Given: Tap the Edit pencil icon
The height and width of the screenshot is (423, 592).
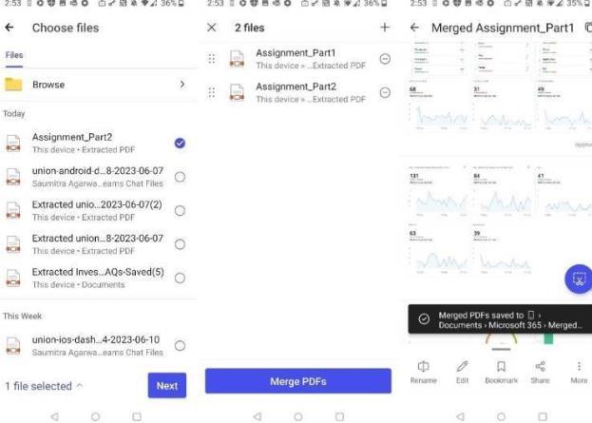Looking at the screenshot, I should pyautogui.click(x=462, y=368).
